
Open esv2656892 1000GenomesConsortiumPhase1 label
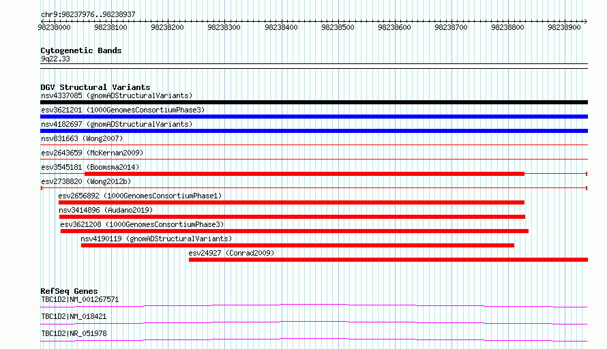pyautogui.click(x=140, y=196)
